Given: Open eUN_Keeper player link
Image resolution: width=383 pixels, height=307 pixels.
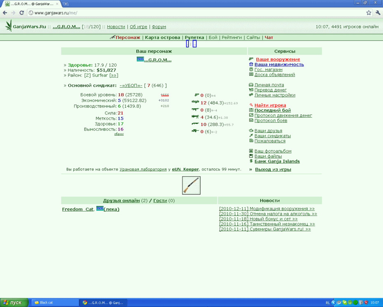Looking at the screenshot, I should (x=185, y=169).
